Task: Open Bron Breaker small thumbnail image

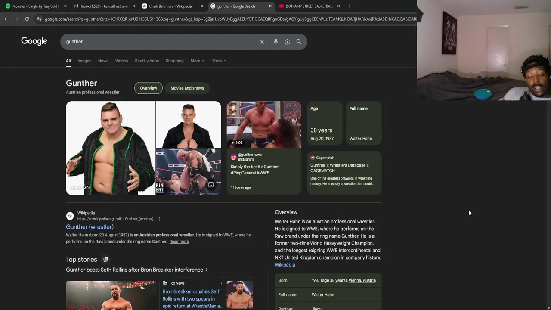Action: click(x=240, y=295)
